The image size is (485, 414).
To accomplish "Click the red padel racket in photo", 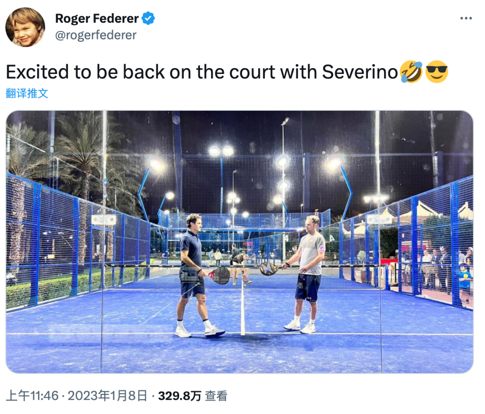I will click(x=219, y=275).
